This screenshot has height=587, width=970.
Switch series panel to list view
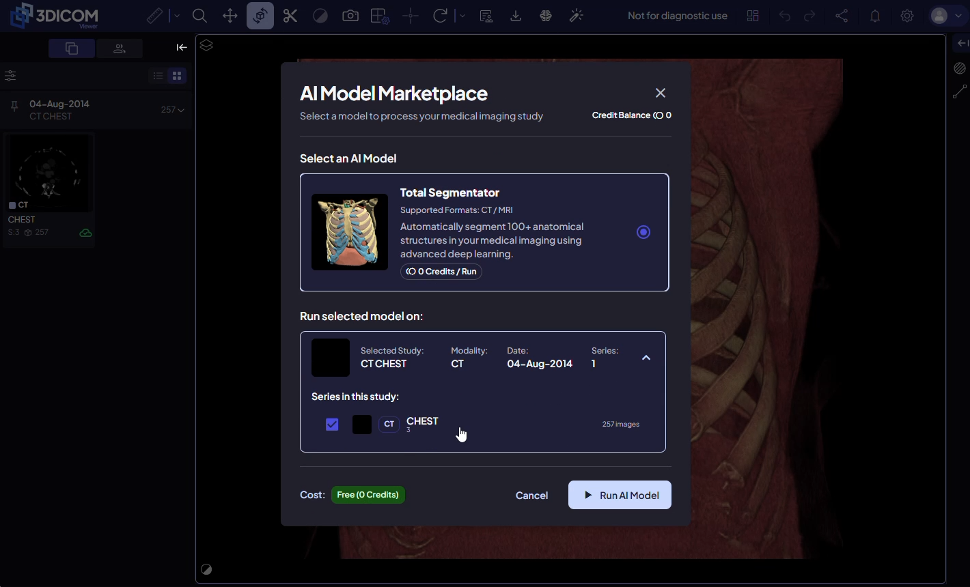pyautogui.click(x=158, y=76)
